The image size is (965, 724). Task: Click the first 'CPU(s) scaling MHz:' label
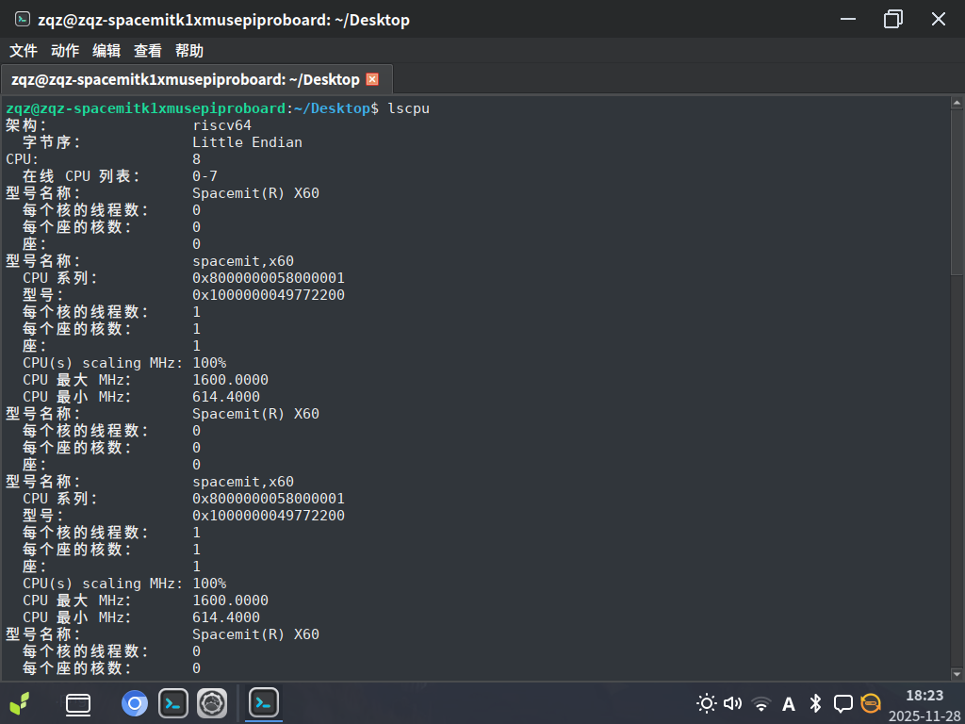coord(103,363)
